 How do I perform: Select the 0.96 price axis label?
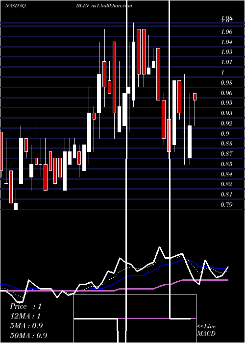click(x=226, y=93)
